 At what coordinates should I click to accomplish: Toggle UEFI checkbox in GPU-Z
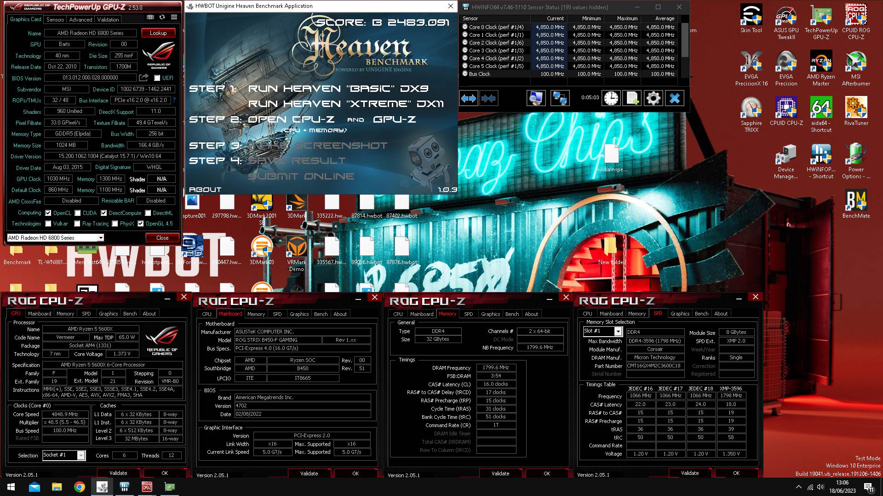(157, 78)
